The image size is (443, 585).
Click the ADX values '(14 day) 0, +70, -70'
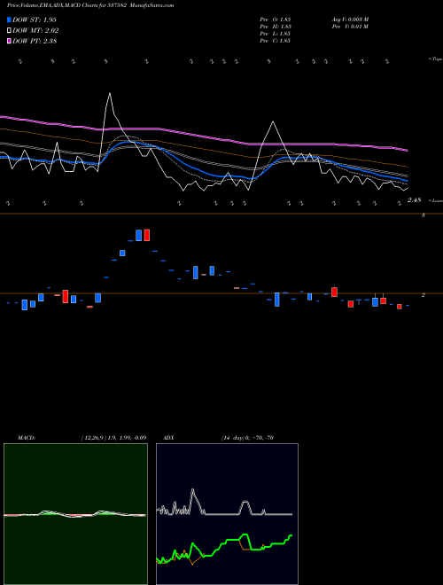coord(247,438)
